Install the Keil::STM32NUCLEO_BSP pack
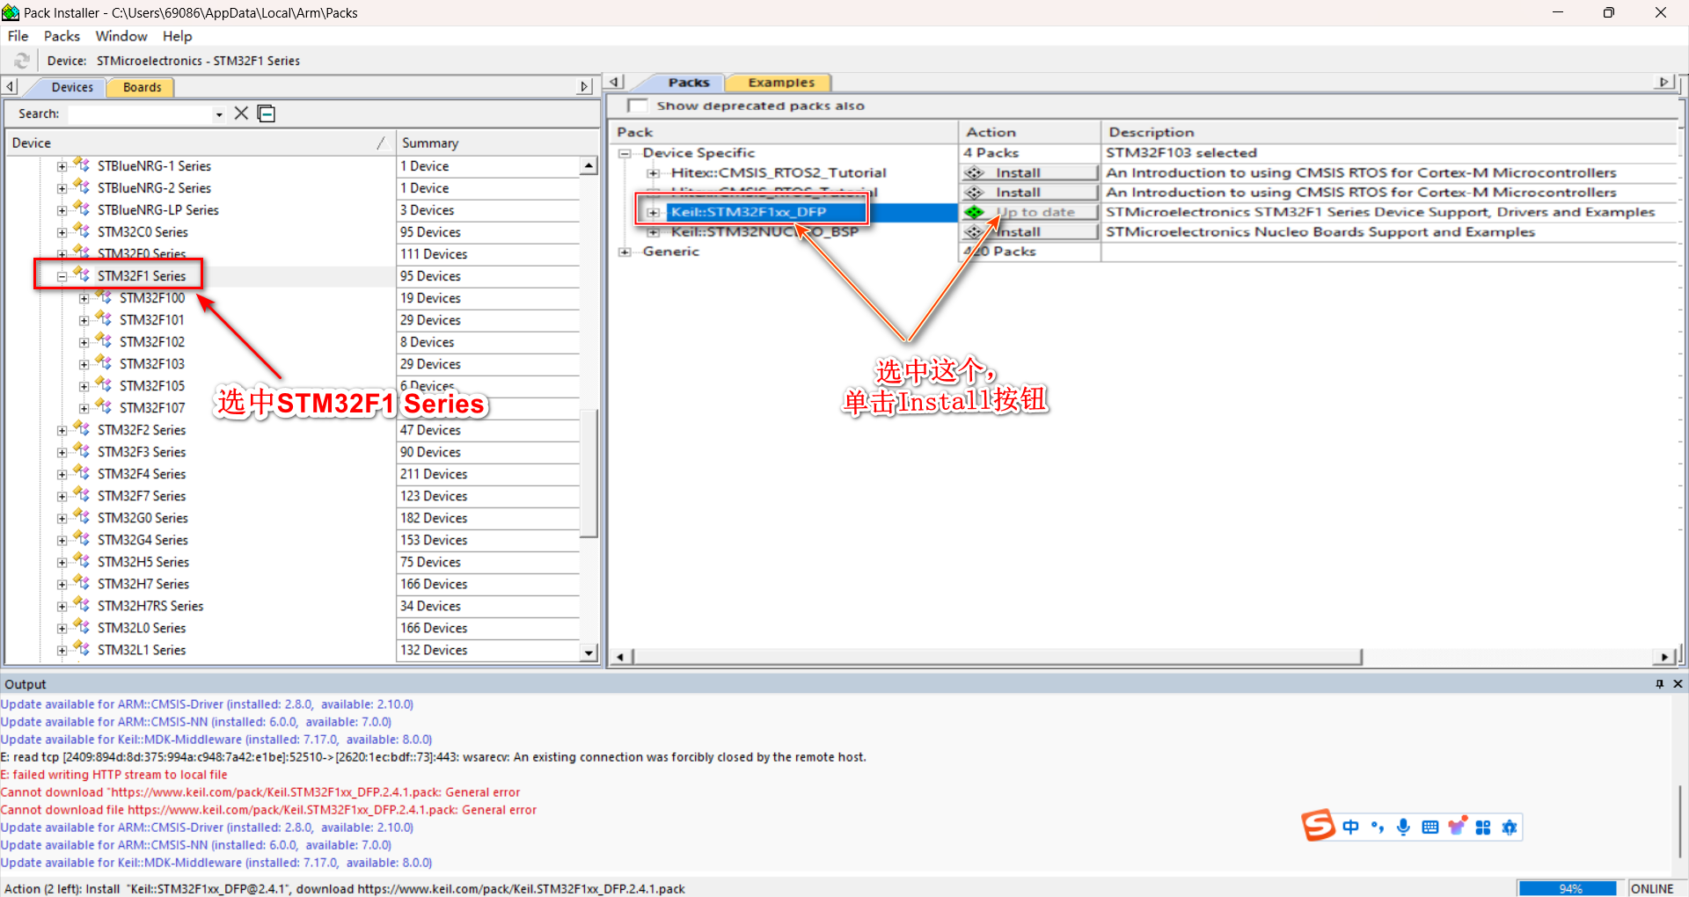1689x897 pixels. click(x=1029, y=232)
